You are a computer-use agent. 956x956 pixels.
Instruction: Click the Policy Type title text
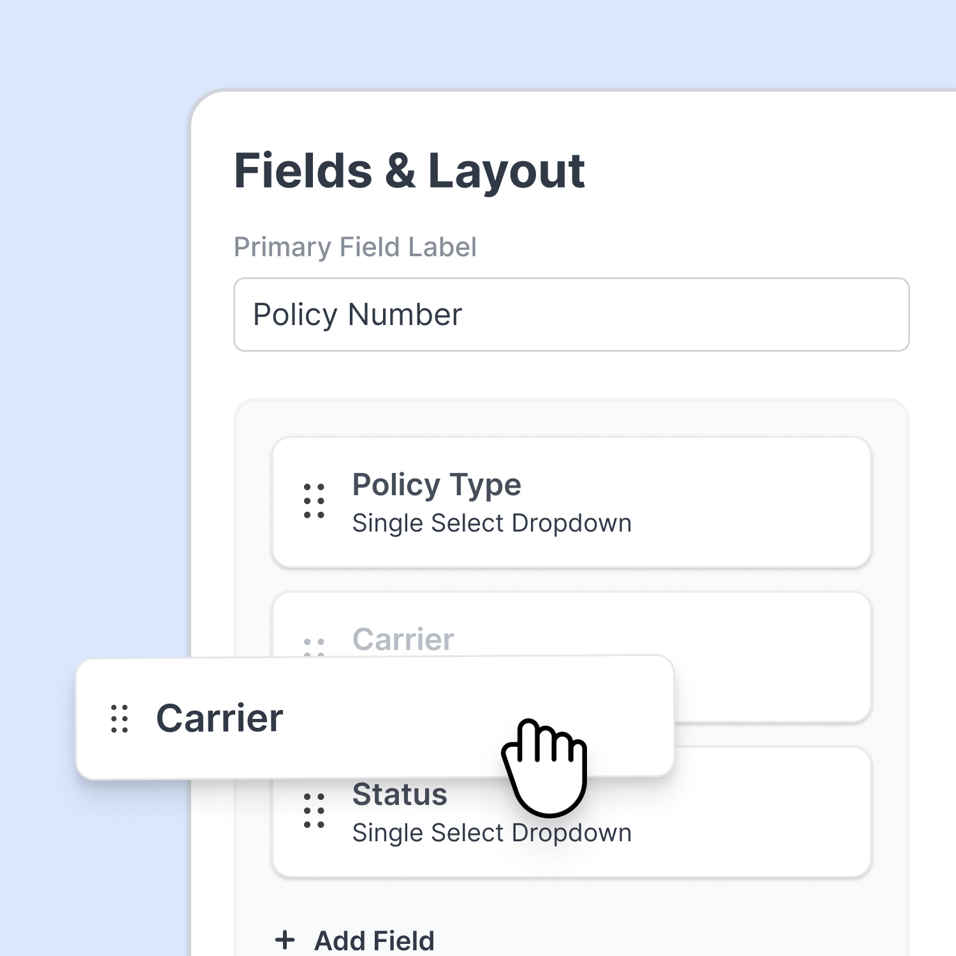point(437,486)
